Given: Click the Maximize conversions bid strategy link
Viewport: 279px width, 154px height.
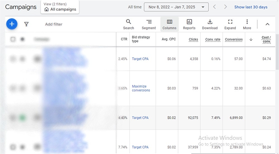Looking at the screenshot, I should (x=141, y=88).
